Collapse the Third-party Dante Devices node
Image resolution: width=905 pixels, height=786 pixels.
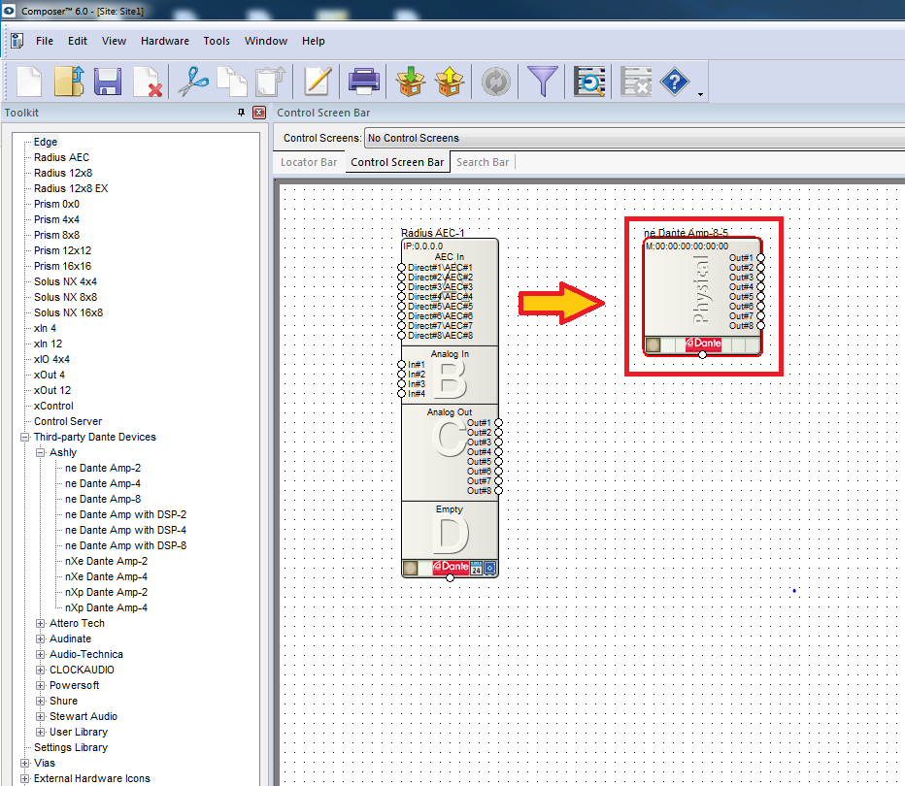25,437
